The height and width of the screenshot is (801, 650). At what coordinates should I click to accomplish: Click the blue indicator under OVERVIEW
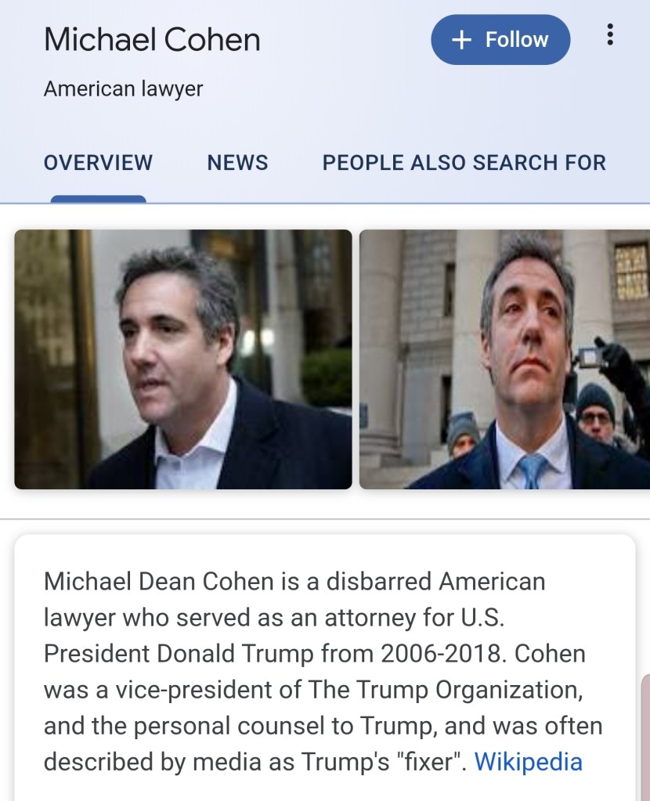click(x=98, y=199)
